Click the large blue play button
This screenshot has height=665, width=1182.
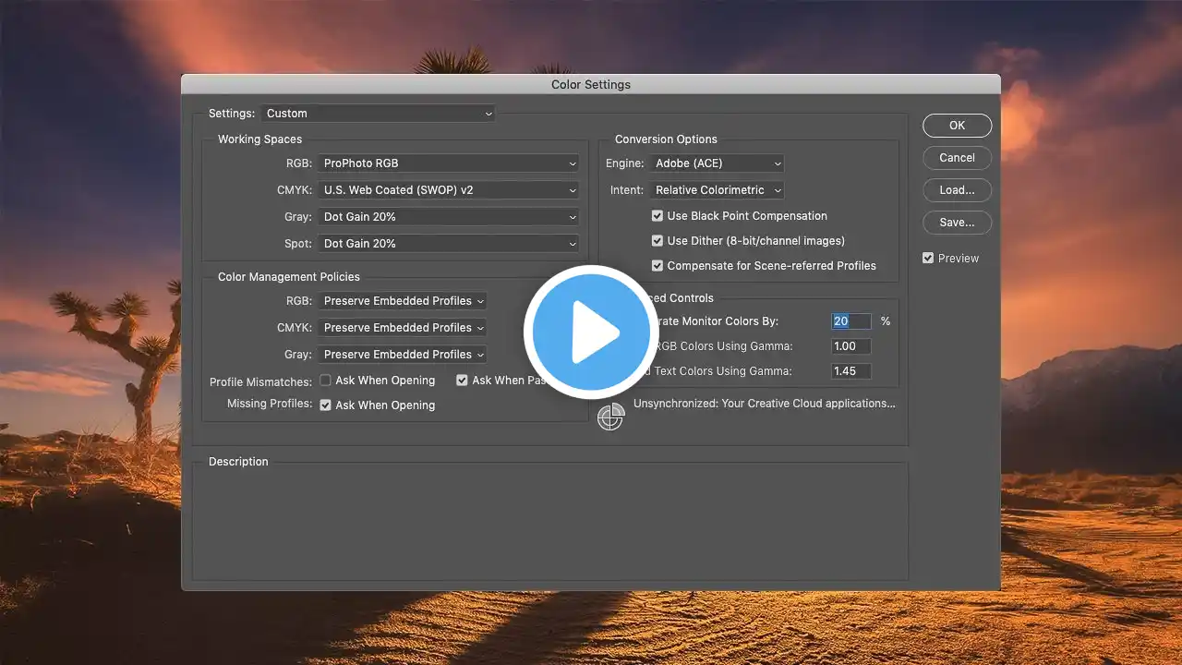590,332
